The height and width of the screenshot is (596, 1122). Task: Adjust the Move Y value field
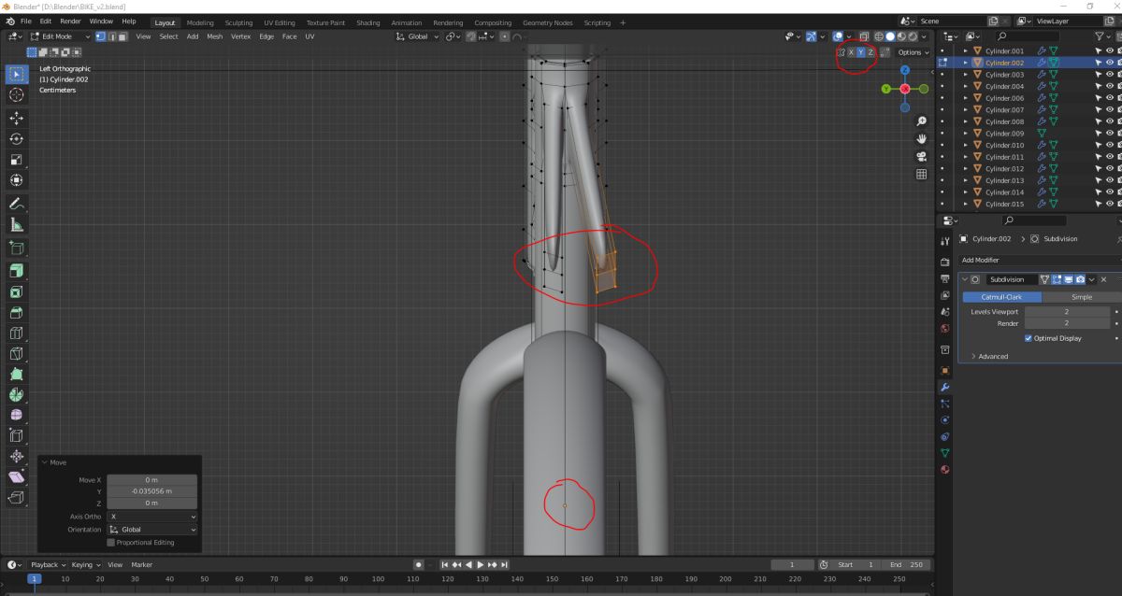(151, 491)
